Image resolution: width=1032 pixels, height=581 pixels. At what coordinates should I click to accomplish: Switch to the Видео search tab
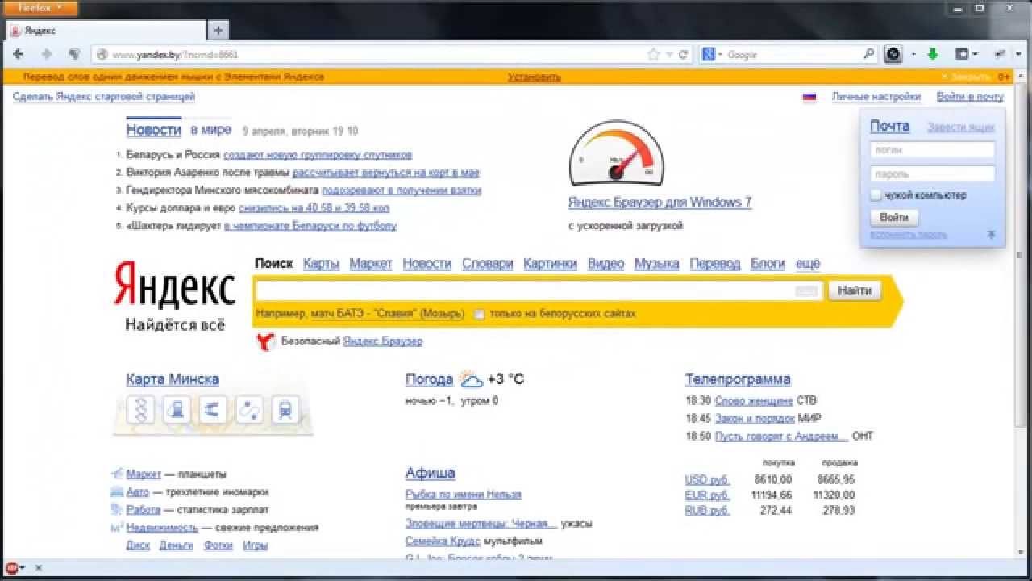pyautogui.click(x=605, y=264)
